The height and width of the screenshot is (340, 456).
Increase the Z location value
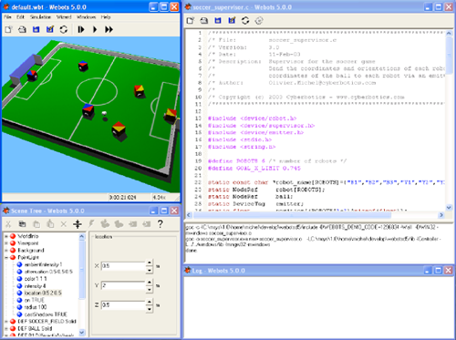[x=150, y=302]
